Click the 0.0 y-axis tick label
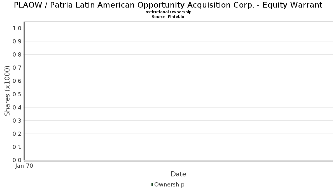336x189 pixels. point(17,160)
